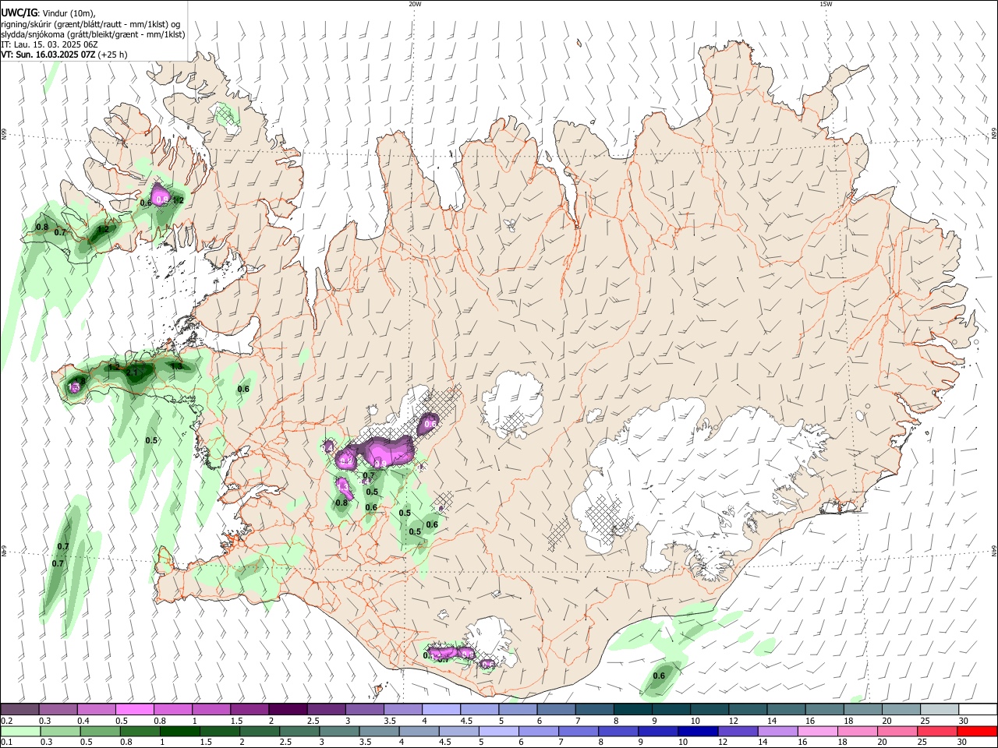Click the '30' label in the snow scale
Viewport: 998px width, 748px height.
(x=964, y=721)
